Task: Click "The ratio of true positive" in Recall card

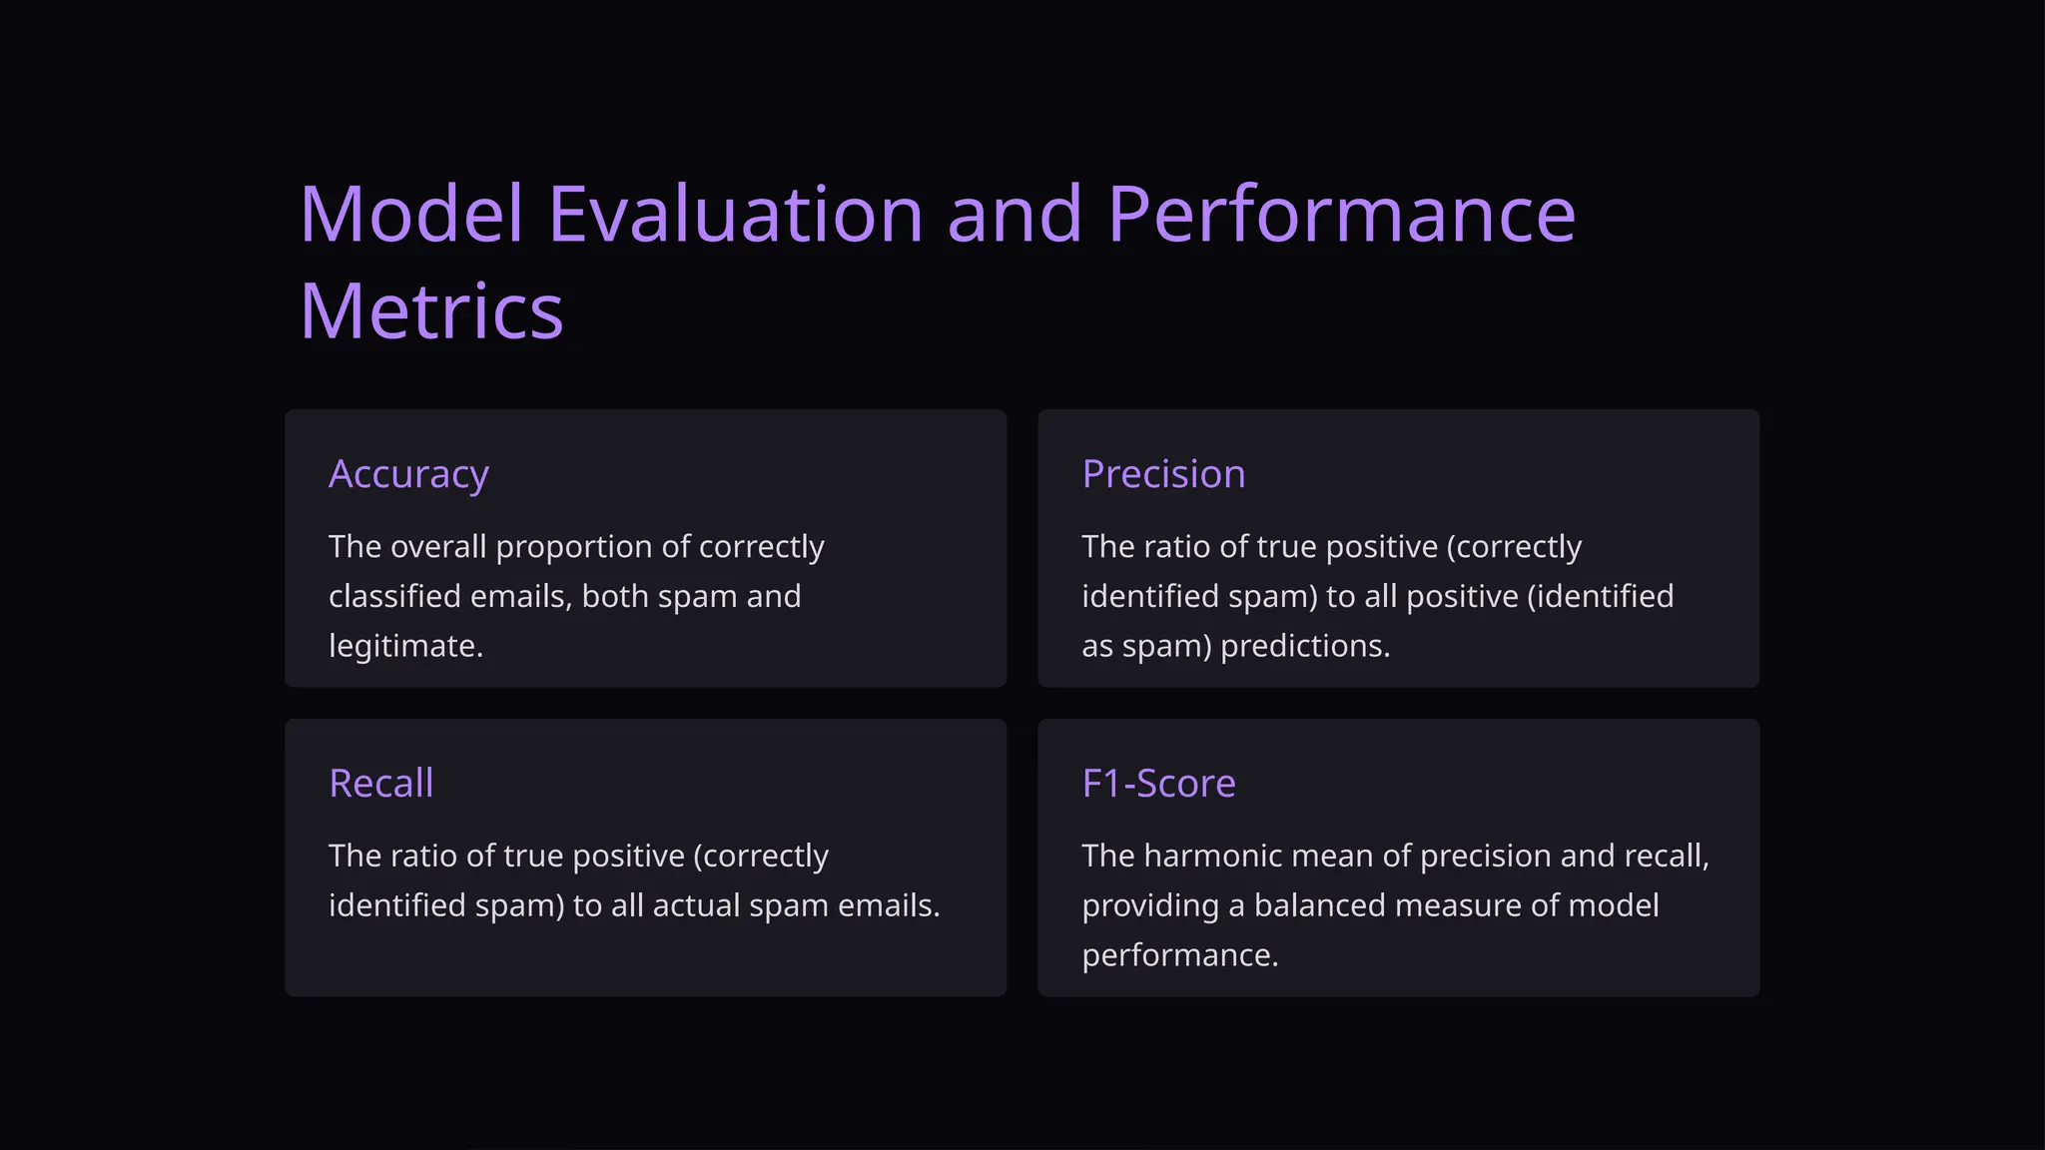Action: [x=506, y=857]
